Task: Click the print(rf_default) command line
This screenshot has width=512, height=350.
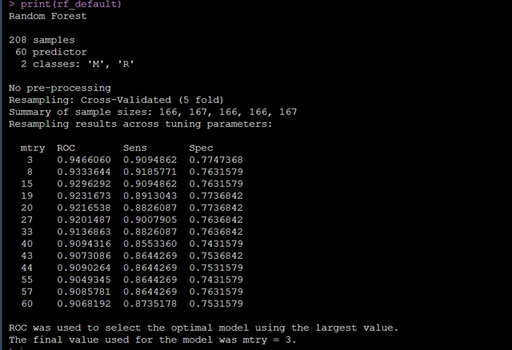Action: tap(66, 5)
